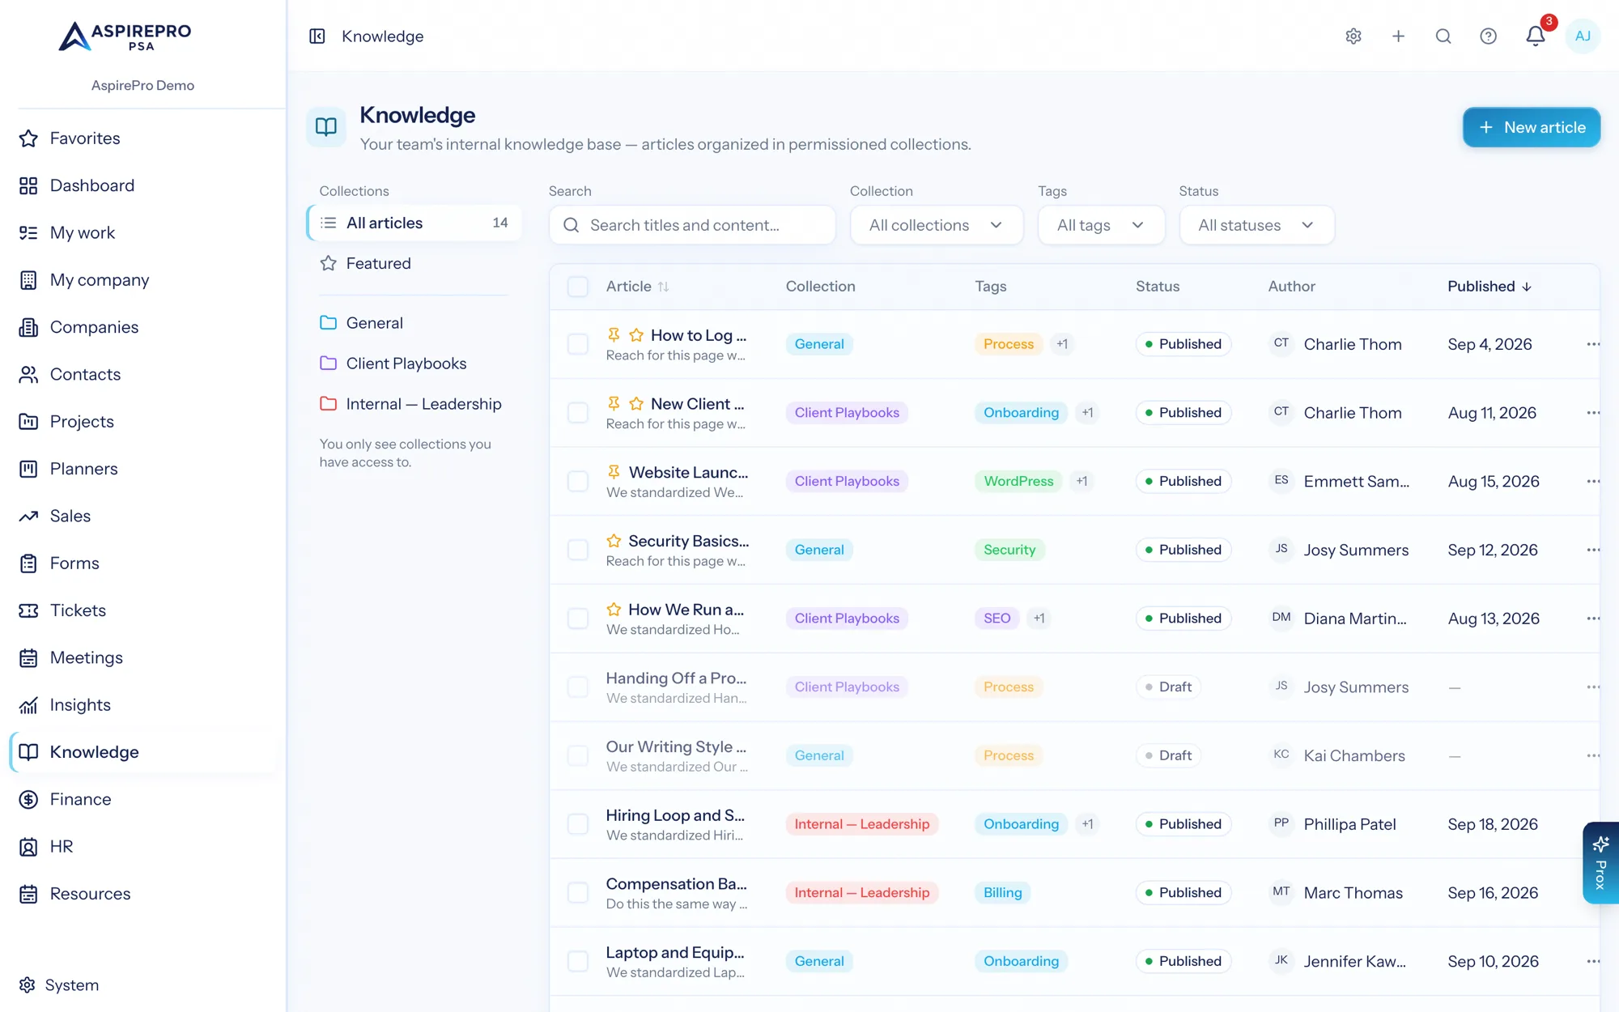Image resolution: width=1619 pixels, height=1012 pixels.
Task: Open Tickets in the sidebar
Action: [78, 610]
